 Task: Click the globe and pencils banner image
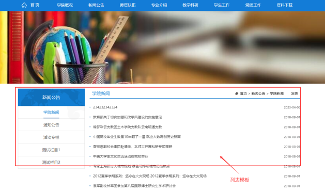(162, 47)
